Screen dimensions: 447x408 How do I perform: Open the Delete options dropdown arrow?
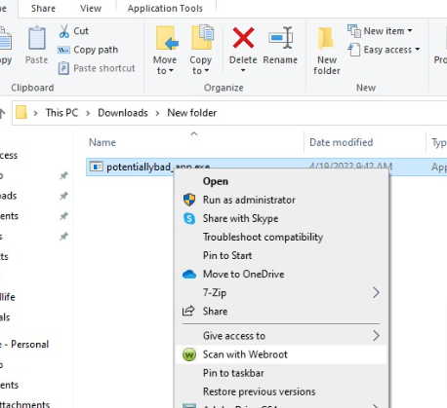coord(243,70)
